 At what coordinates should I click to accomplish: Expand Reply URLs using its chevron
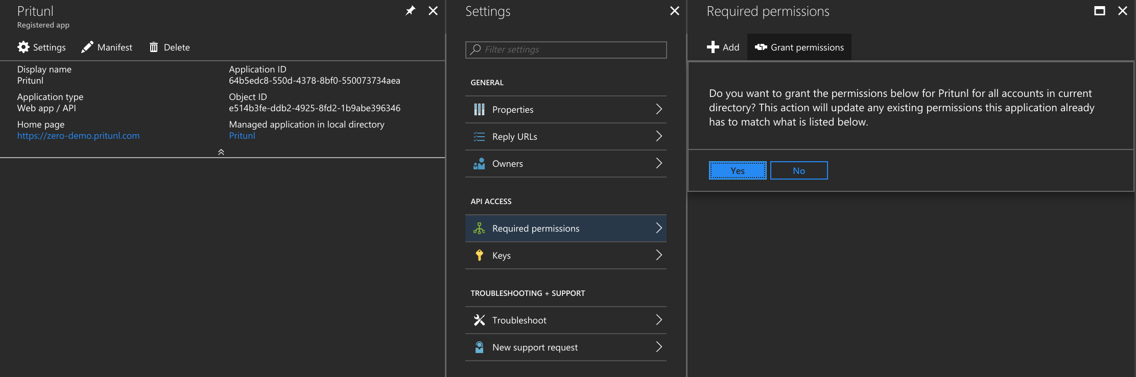pos(659,136)
